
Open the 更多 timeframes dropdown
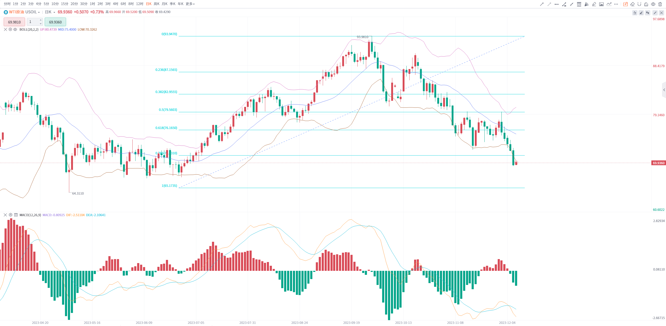pos(190,4)
